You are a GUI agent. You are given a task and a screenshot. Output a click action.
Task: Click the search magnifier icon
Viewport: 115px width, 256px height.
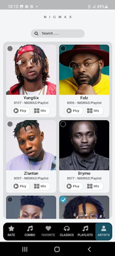click(36, 34)
